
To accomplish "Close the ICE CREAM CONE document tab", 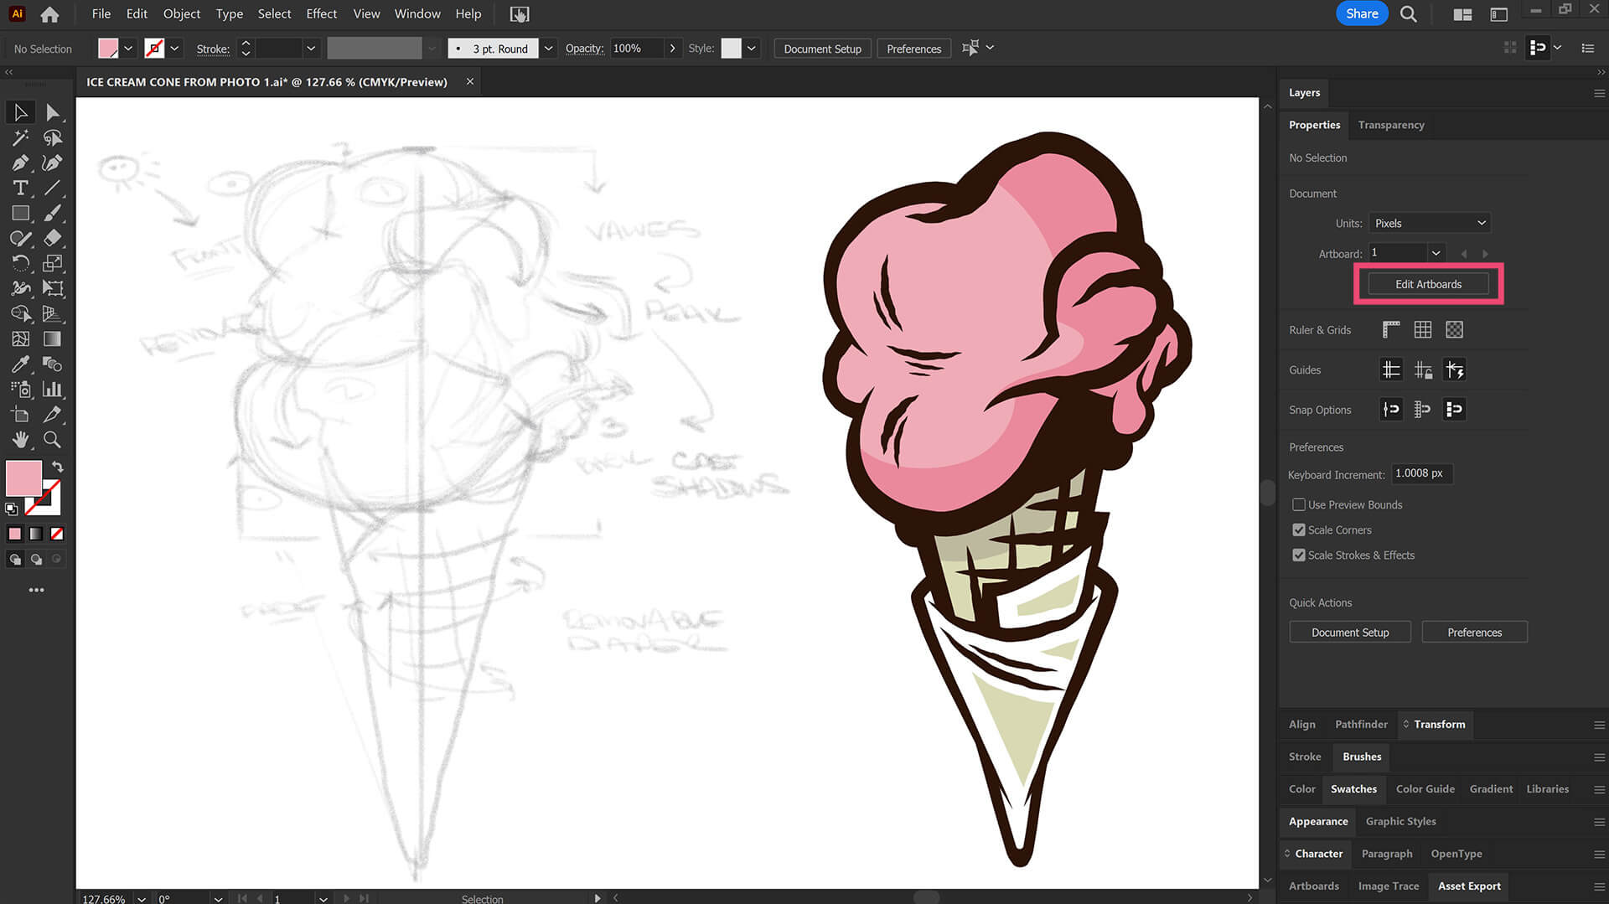I will [470, 81].
